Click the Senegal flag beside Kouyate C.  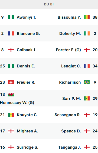pyautogui.click(x=11, y=115)
